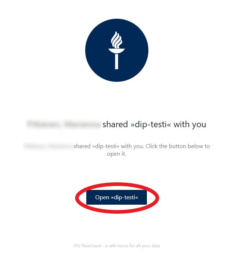Click the blurred sender name in heading
This screenshot has width=235, height=258.
click(x=64, y=124)
